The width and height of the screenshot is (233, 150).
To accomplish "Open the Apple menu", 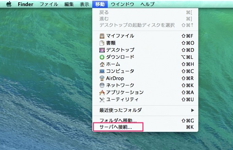I will (x=9, y=4).
